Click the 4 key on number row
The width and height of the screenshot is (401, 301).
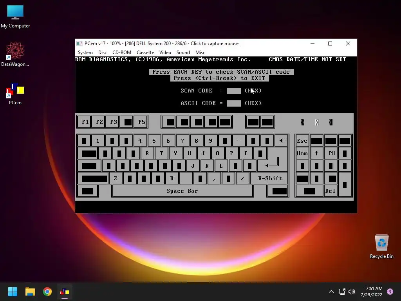[x=140, y=141]
